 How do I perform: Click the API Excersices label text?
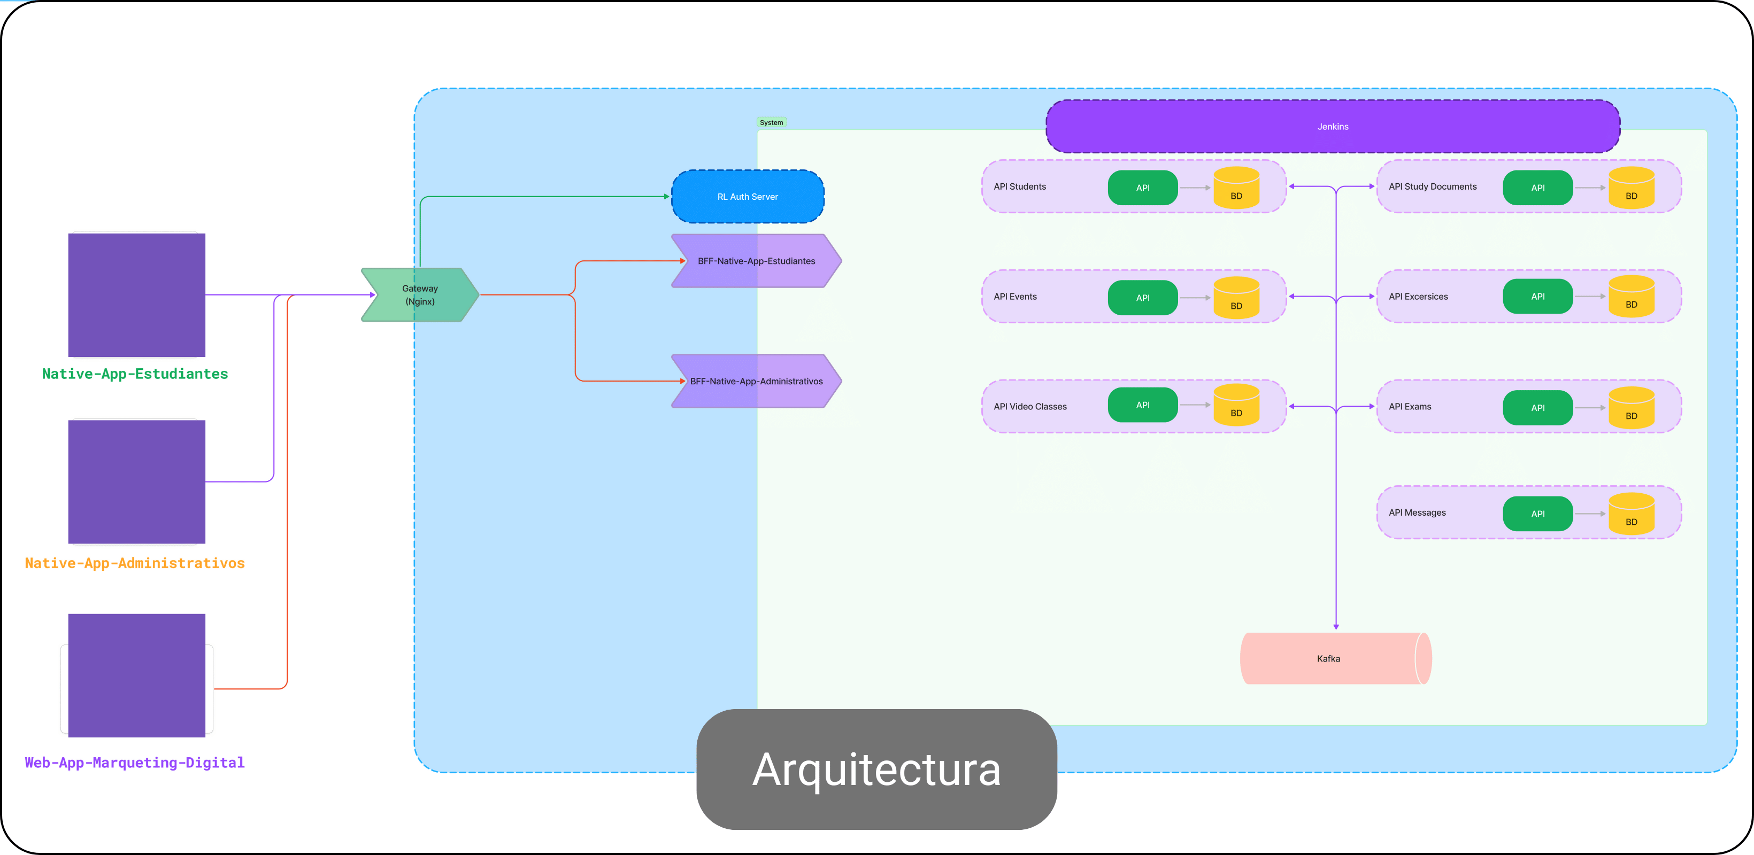pyautogui.click(x=1418, y=297)
